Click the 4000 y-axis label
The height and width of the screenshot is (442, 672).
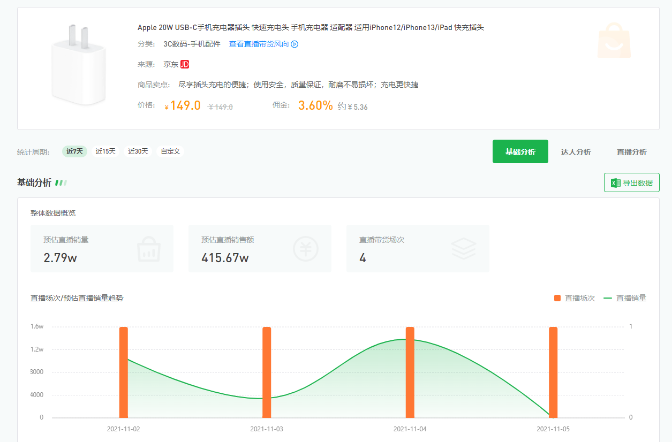click(37, 395)
